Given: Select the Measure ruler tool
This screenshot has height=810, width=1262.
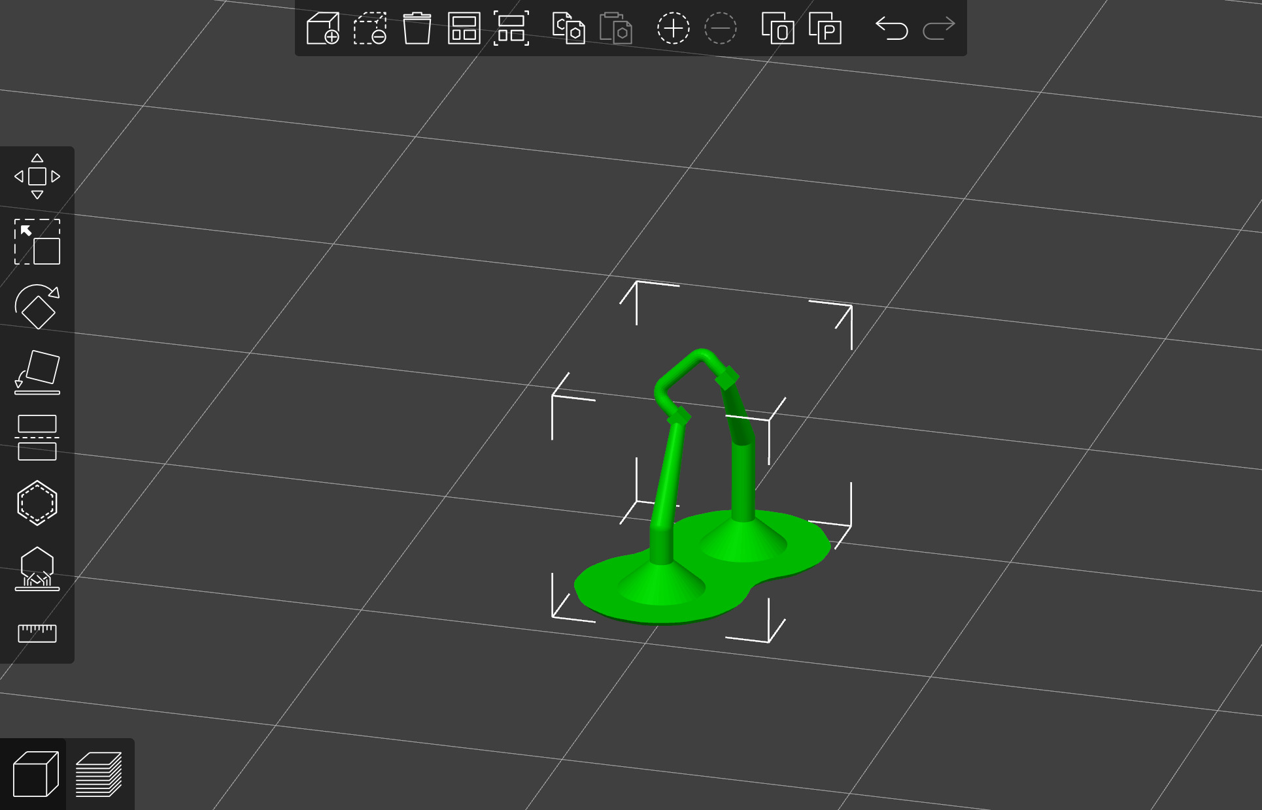Looking at the screenshot, I should coord(37,633).
